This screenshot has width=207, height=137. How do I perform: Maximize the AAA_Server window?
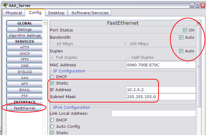click(197, 6)
